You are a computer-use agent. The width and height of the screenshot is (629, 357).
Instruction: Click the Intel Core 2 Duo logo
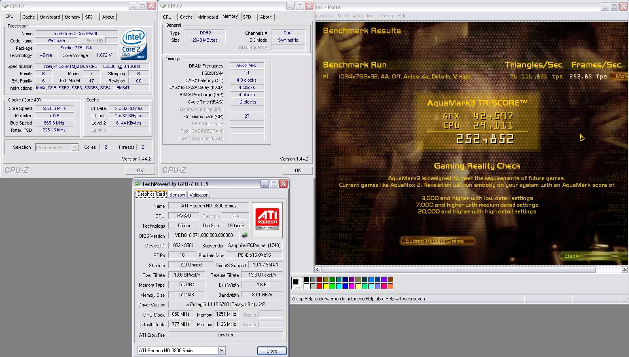(133, 44)
